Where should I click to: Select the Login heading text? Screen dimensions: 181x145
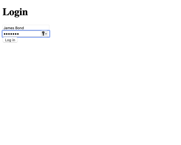click(x=15, y=12)
